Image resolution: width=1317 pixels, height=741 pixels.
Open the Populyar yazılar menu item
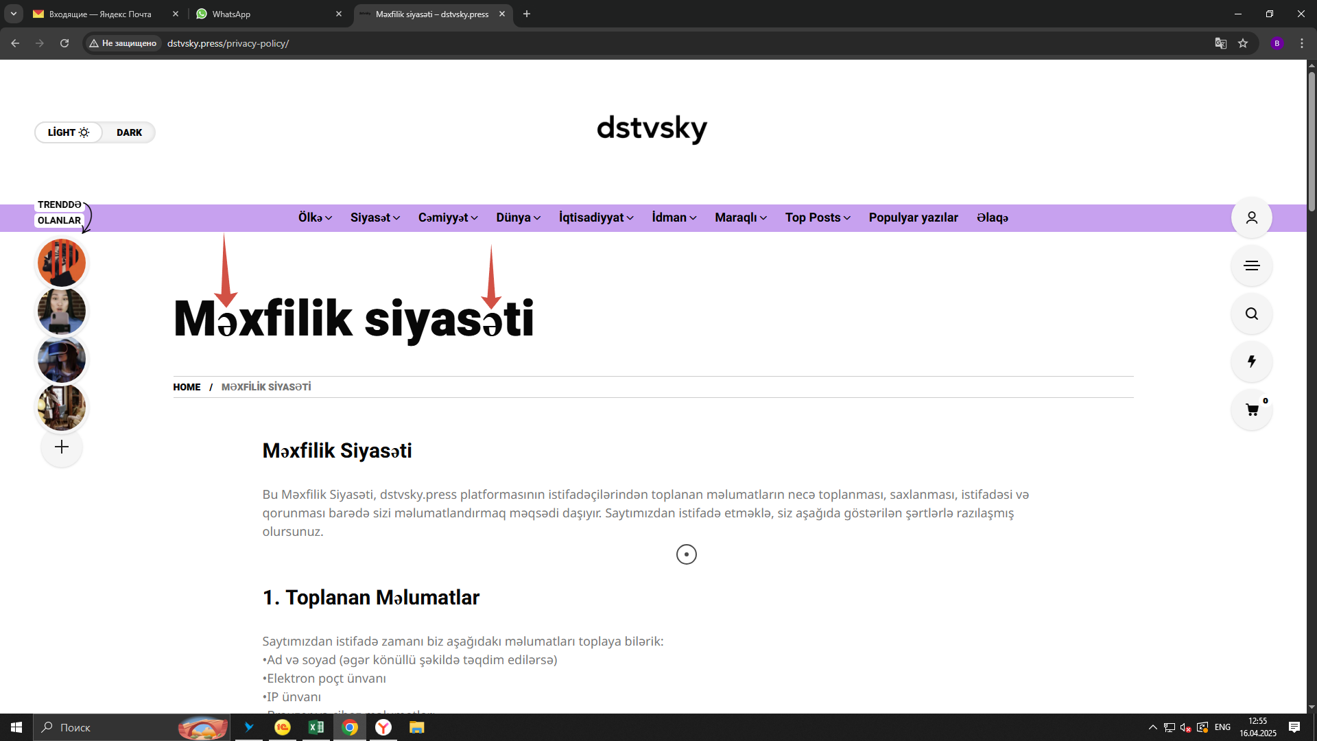(x=913, y=217)
